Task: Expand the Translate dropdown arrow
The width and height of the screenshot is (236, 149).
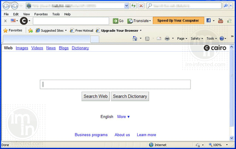Action: (150, 21)
